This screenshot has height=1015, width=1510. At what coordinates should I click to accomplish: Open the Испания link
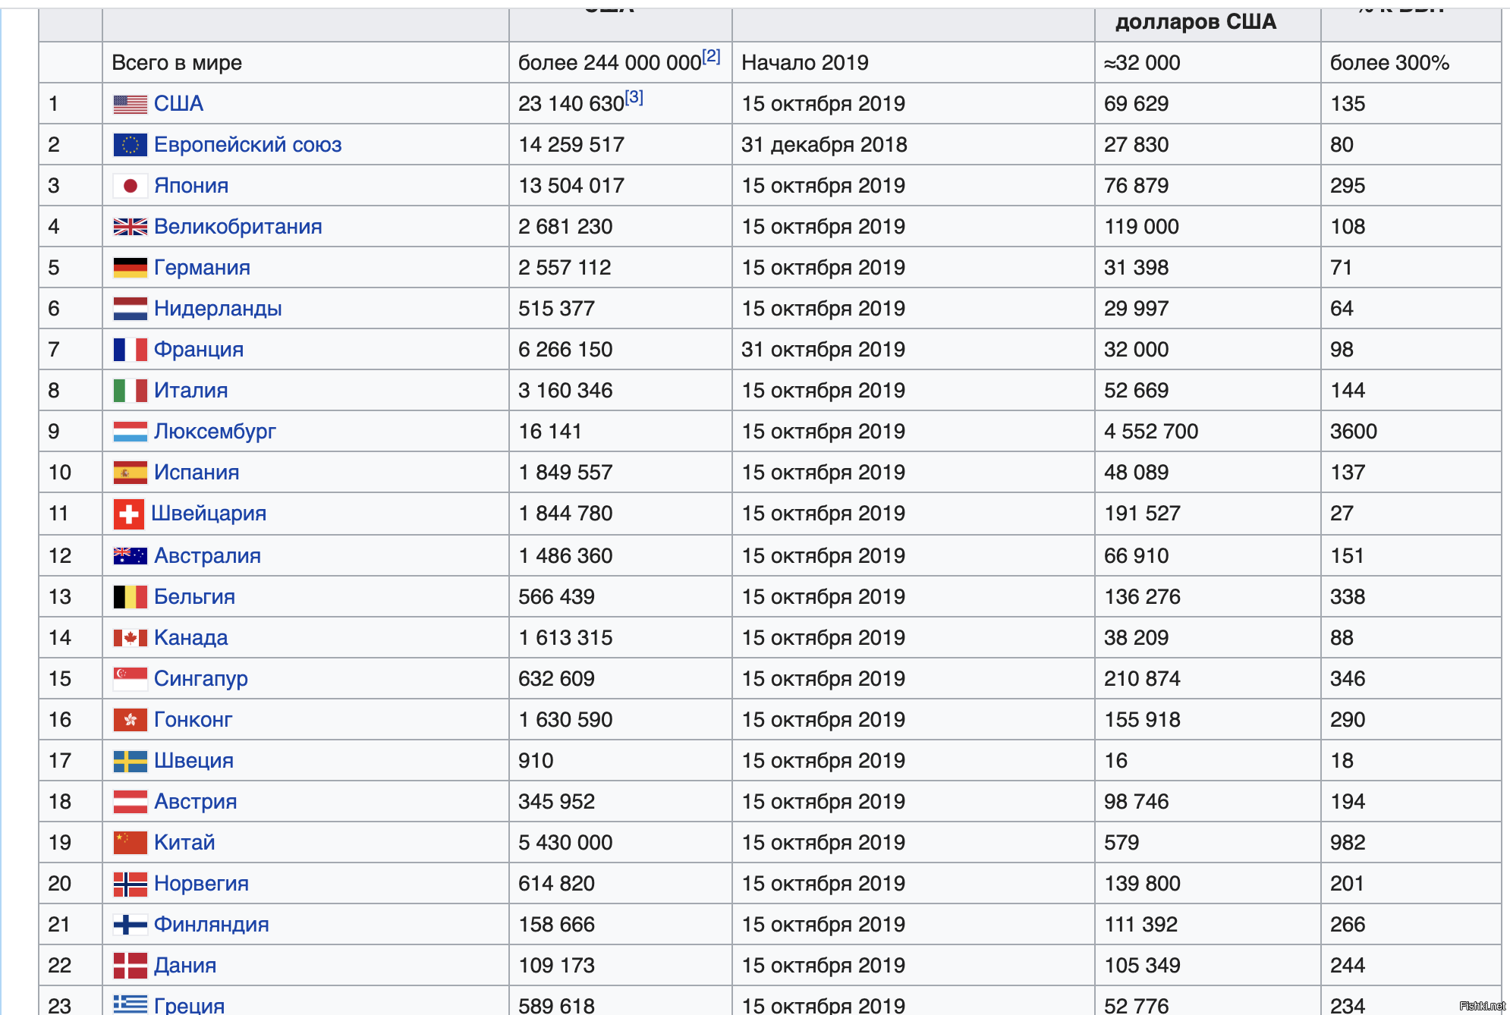pyautogui.click(x=197, y=473)
